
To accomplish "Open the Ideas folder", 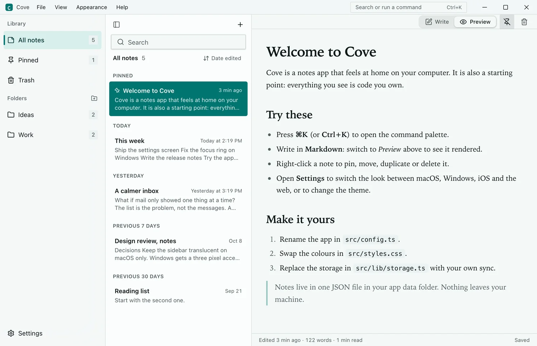I will pos(53,115).
